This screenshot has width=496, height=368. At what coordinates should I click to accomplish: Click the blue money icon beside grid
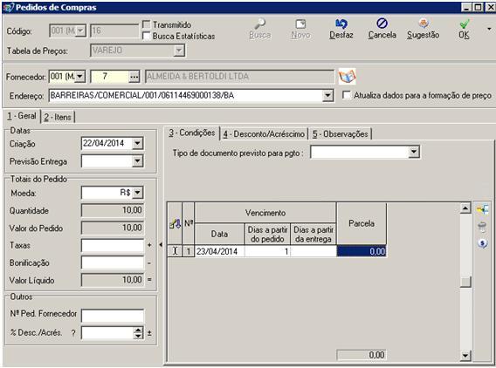click(x=482, y=243)
